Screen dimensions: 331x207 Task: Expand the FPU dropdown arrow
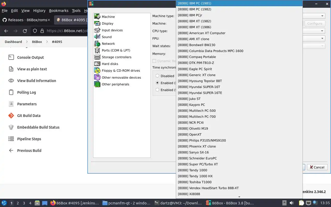(322, 38)
